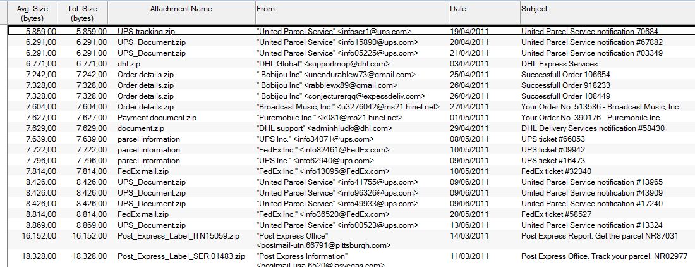Click sender k081@ms21.hinet.net

pos(360,118)
